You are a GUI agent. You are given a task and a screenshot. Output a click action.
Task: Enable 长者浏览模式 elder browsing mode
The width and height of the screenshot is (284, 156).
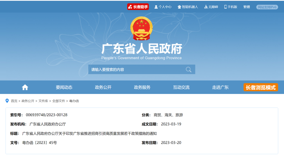261,87
